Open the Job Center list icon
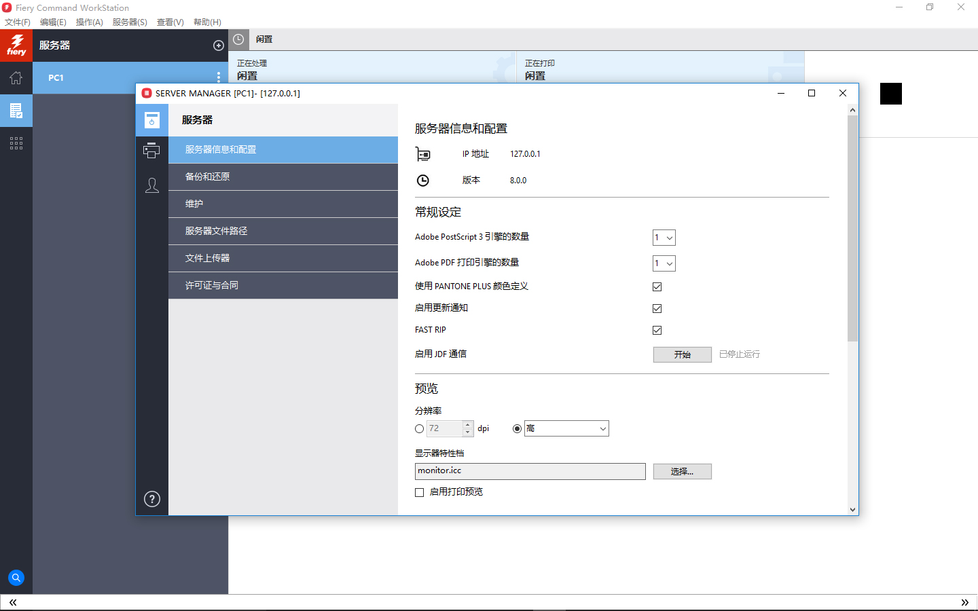Image resolution: width=978 pixels, height=611 pixels. [16, 110]
